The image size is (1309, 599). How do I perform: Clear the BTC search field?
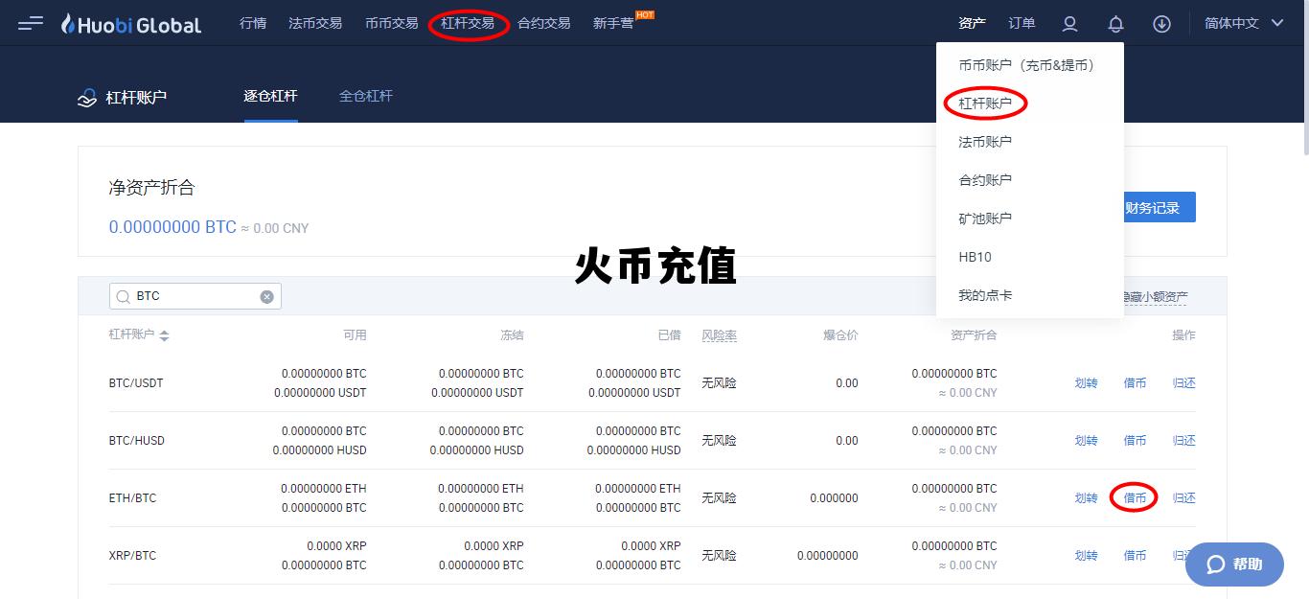(267, 296)
